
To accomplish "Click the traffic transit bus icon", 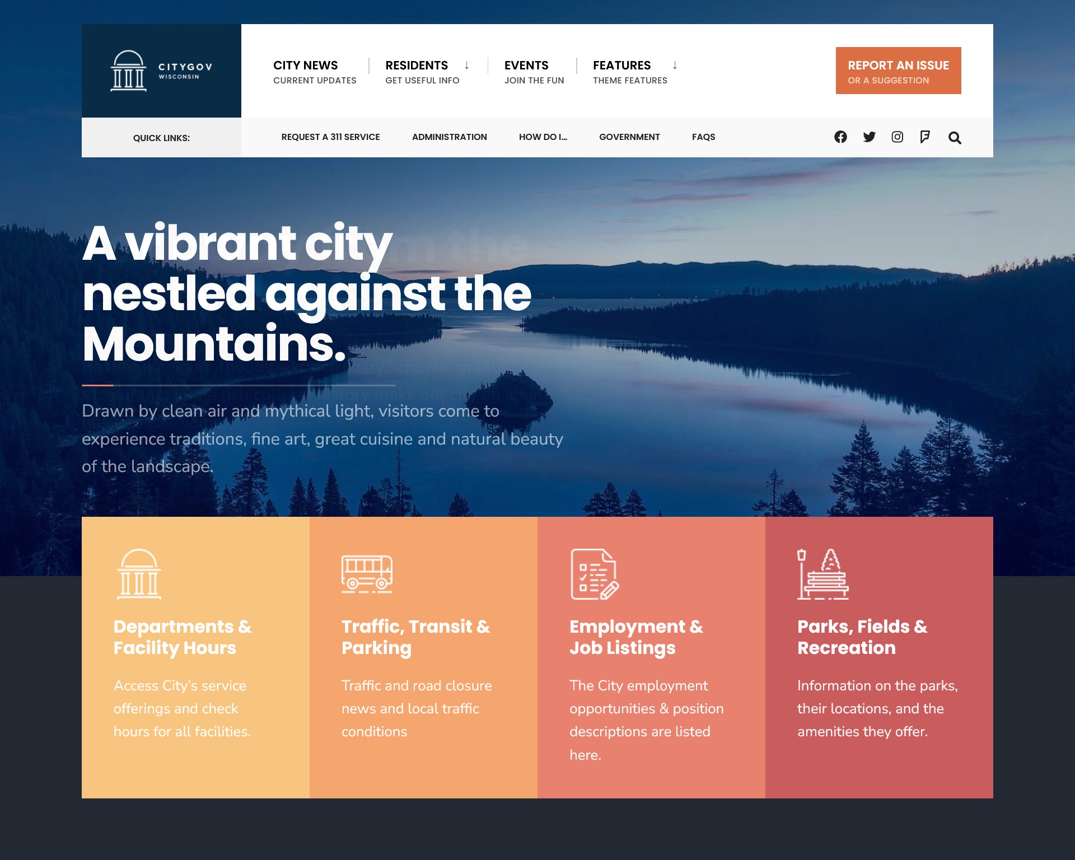I will (x=367, y=572).
